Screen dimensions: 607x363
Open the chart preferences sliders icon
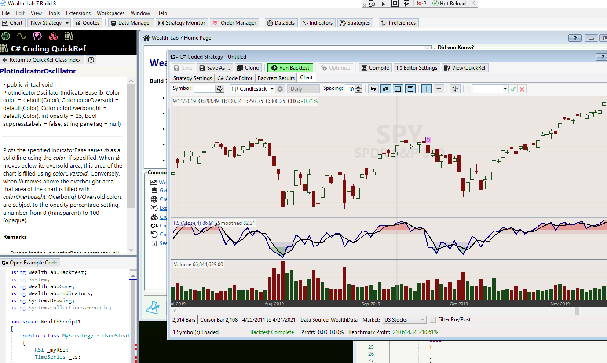pyautogui.click(x=455, y=89)
